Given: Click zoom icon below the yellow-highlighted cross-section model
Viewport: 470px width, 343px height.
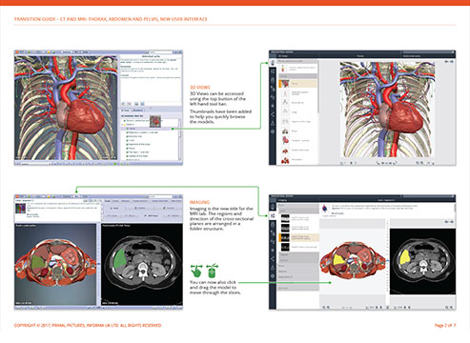Looking at the screenshot, I should [x=324, y=308].
